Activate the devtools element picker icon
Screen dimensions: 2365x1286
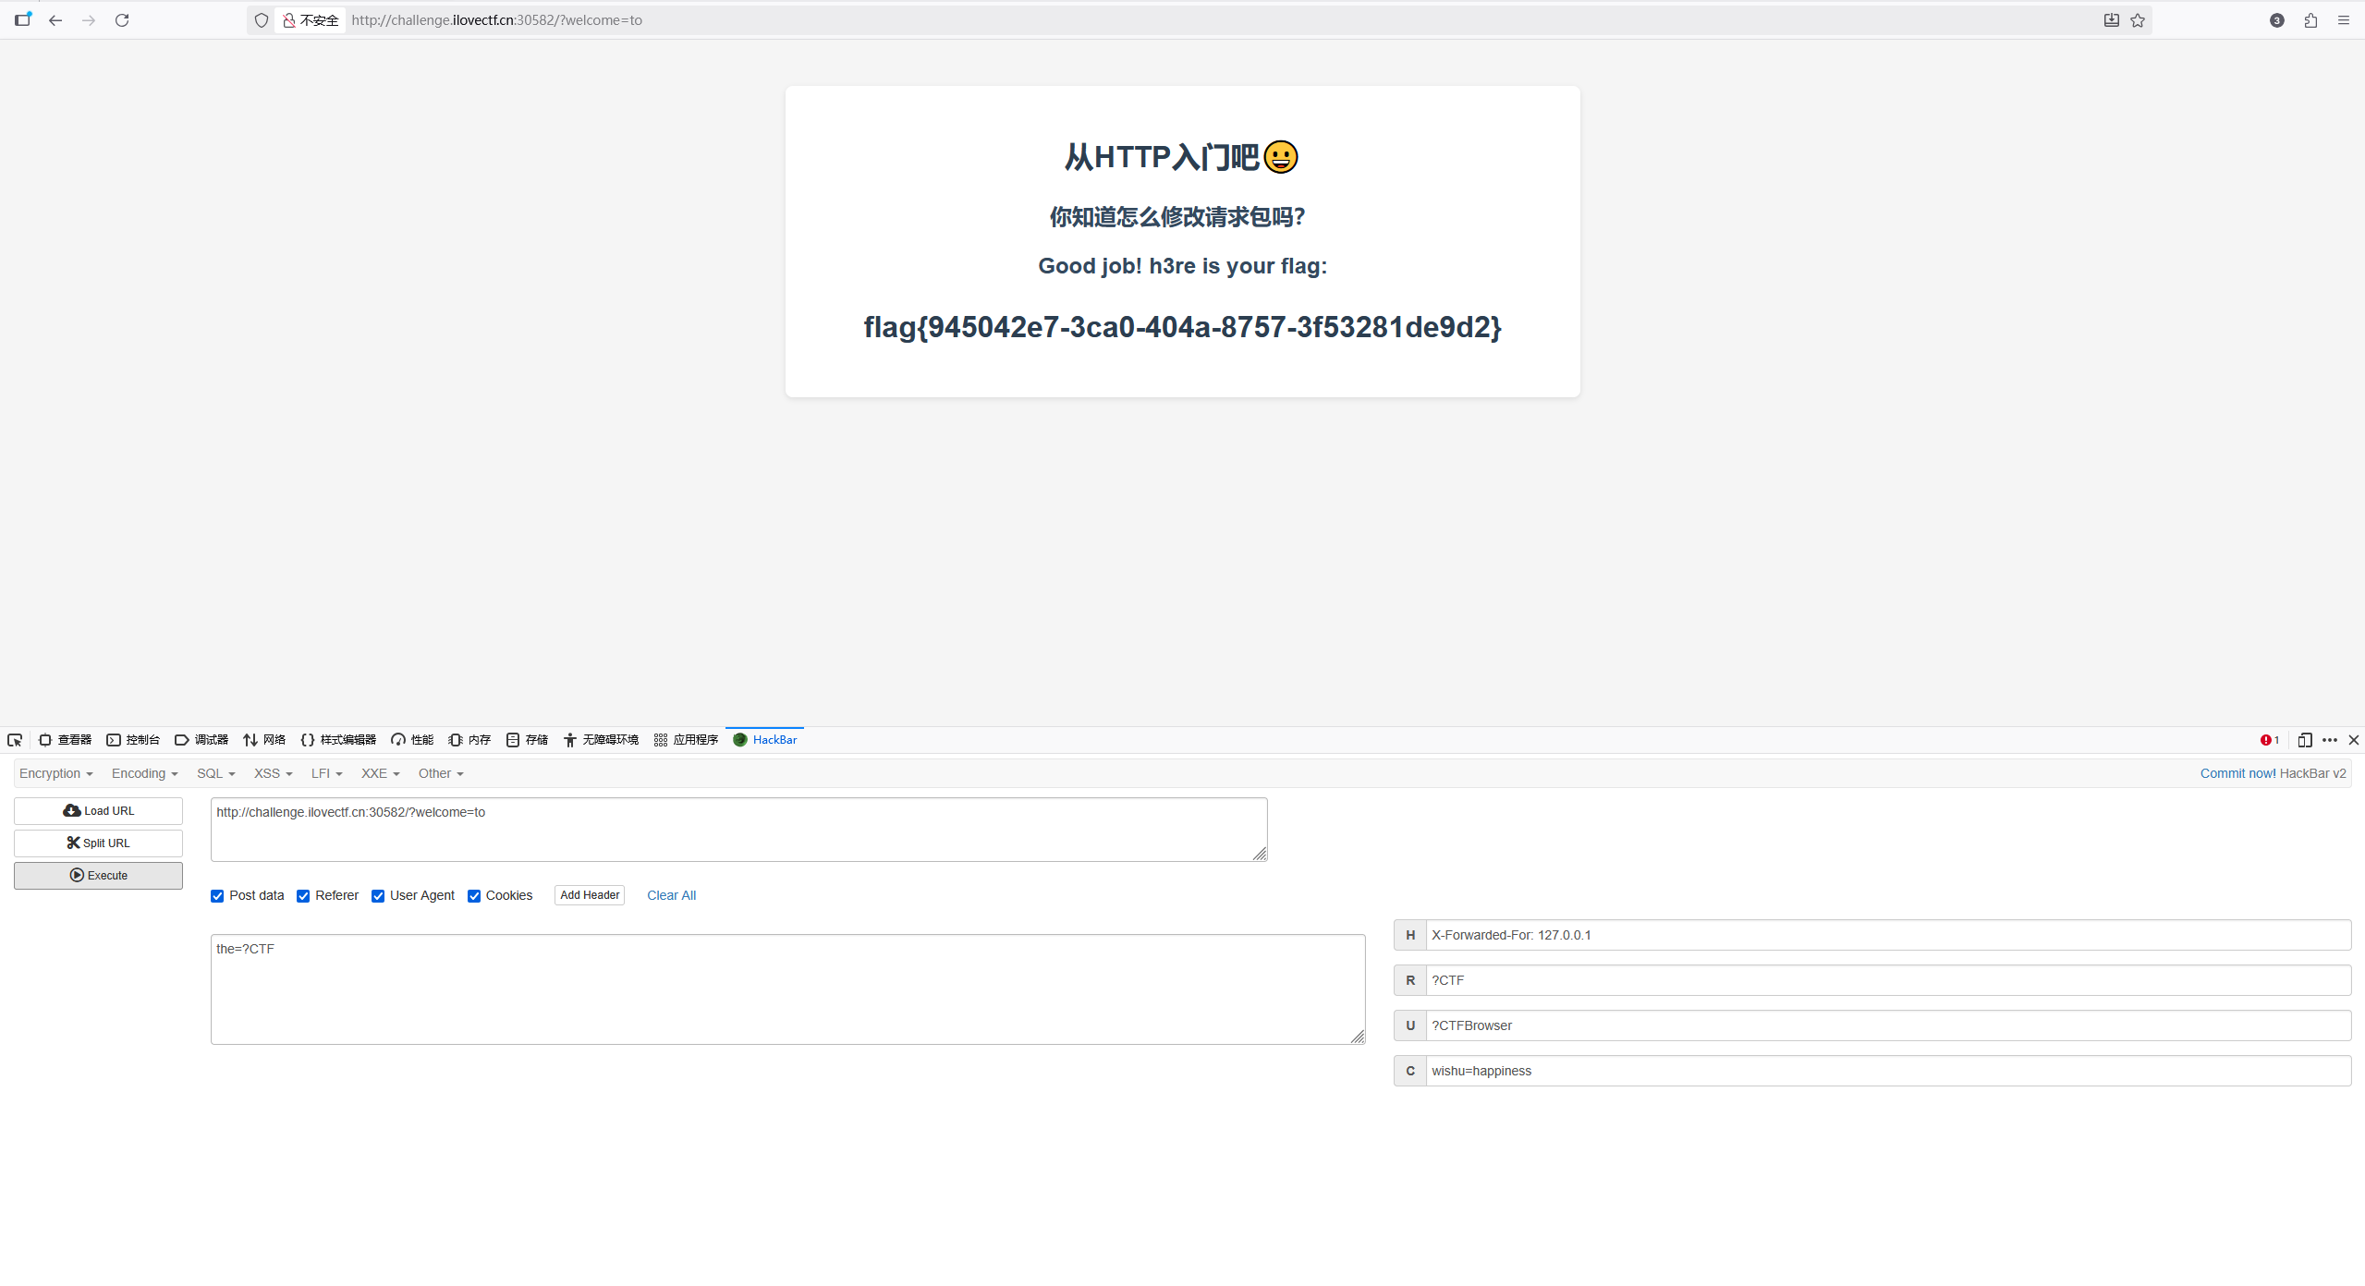(x=15, y=740)
